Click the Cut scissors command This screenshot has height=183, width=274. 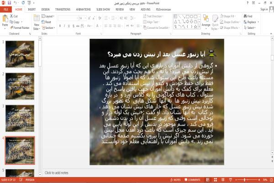coord(14,16)
